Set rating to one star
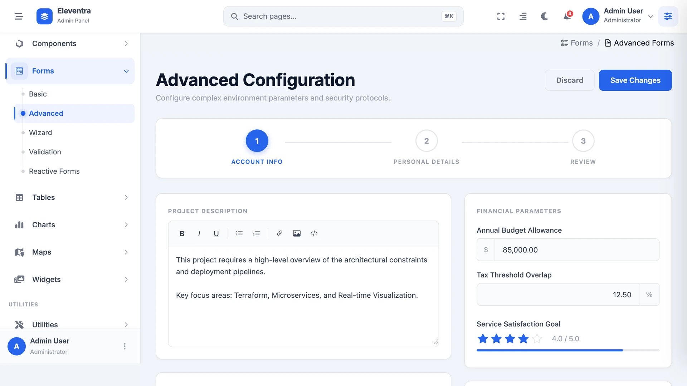This screenshot has width=687, height=386. pyautogui.click(x=483, y=338)
